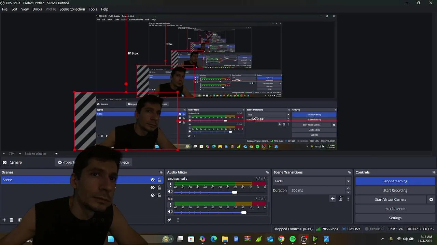Click the recording status circle icon
Viewport: 437px width, 245px height.
(367, 229)
